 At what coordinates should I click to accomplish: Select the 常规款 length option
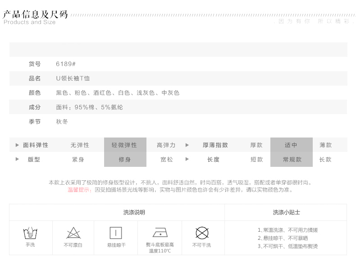(291, 159)
